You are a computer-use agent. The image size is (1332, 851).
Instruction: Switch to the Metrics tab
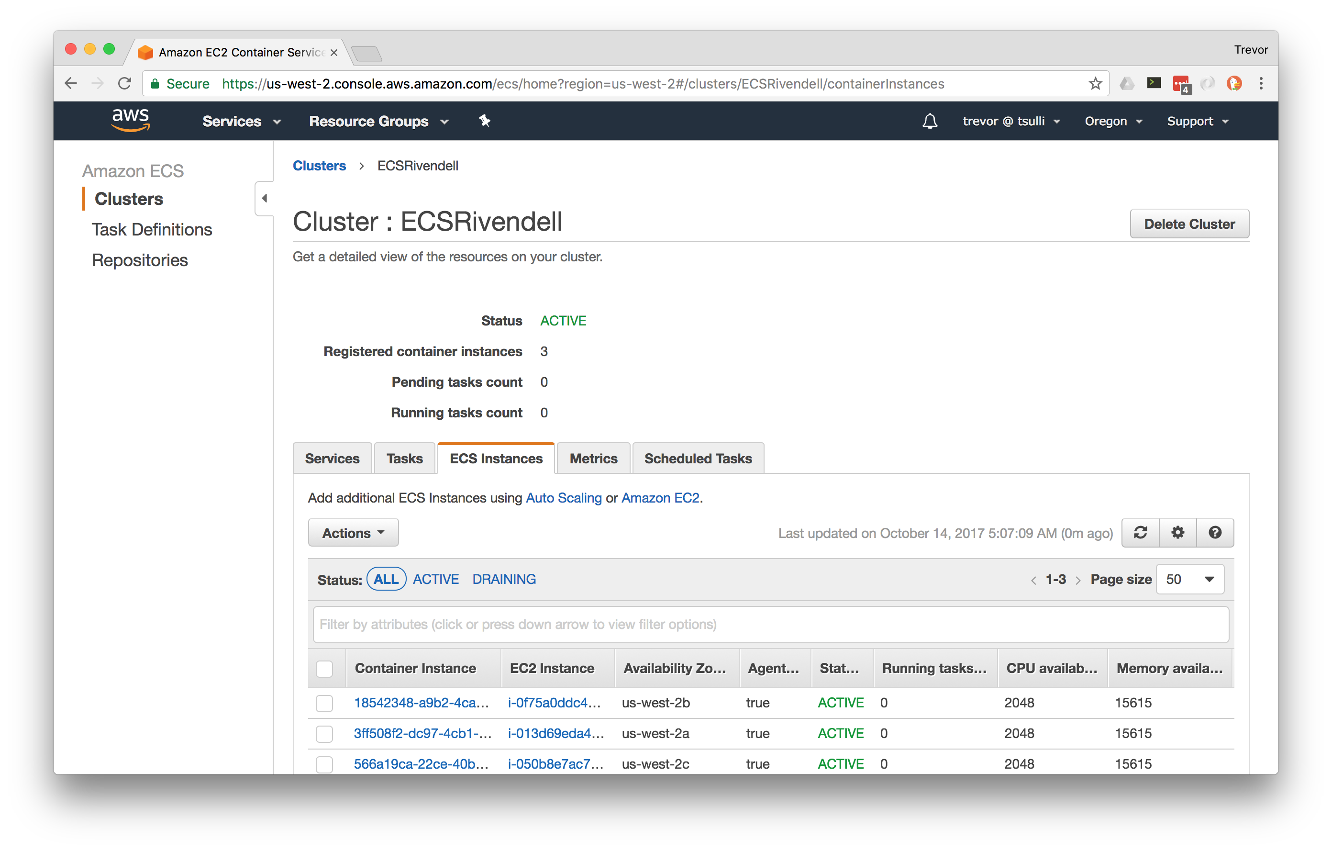coord(593,459)
